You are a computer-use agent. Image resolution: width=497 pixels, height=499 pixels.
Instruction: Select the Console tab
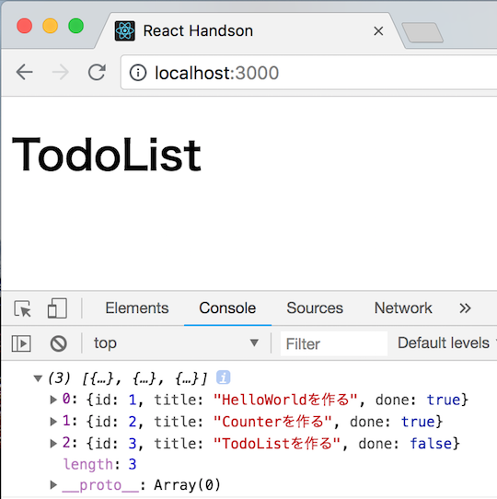coord(227,308)
